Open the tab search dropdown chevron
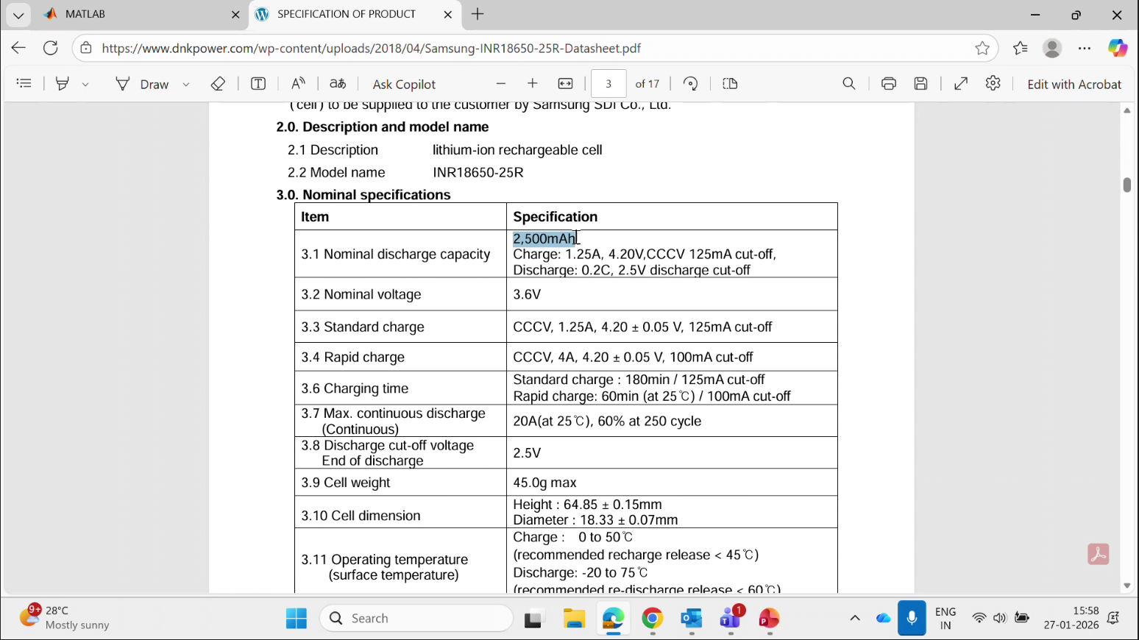Image resolution: width=1139 pixels, height=640 pixels. point(18,15)
